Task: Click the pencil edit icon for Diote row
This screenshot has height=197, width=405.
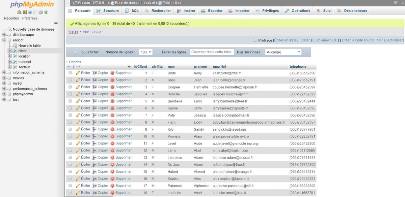Action: coord(78,73)
